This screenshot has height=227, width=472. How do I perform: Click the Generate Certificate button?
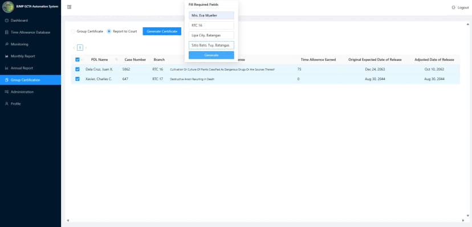point(162,31)
